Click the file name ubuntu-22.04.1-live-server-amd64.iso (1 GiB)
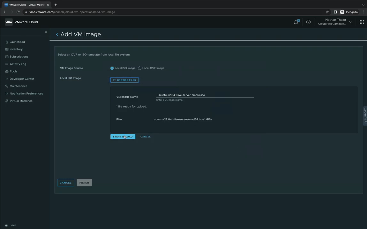 [183, 119]
